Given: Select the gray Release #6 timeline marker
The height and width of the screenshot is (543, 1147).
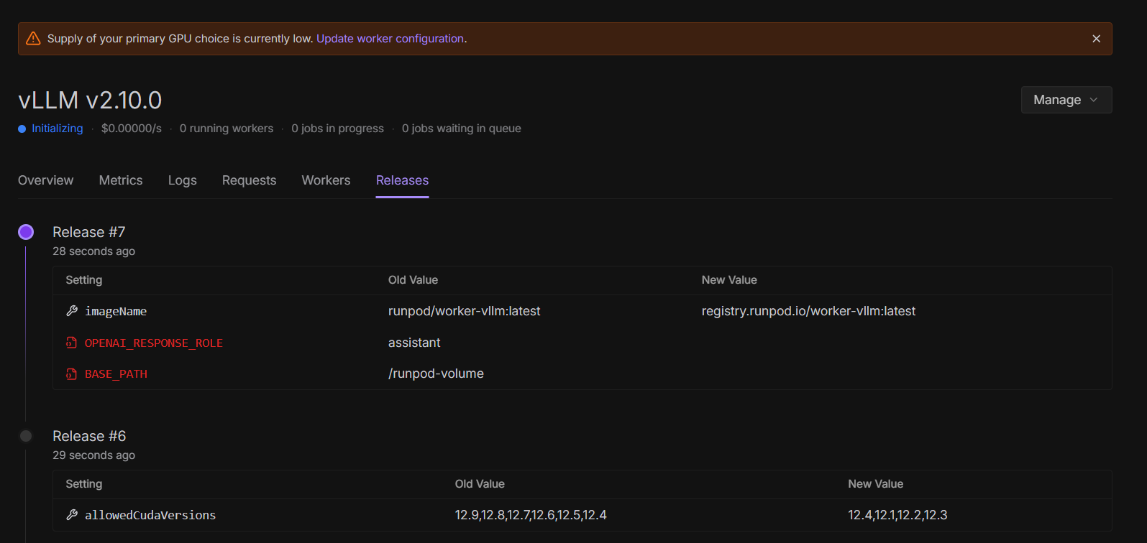Looking at the screenshot, I should click(x=26, y=436).
